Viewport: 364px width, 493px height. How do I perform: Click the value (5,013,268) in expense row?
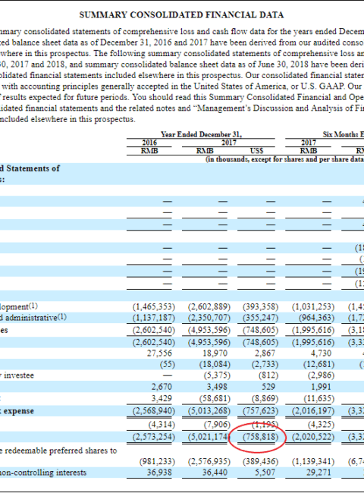tap(209, 411)
